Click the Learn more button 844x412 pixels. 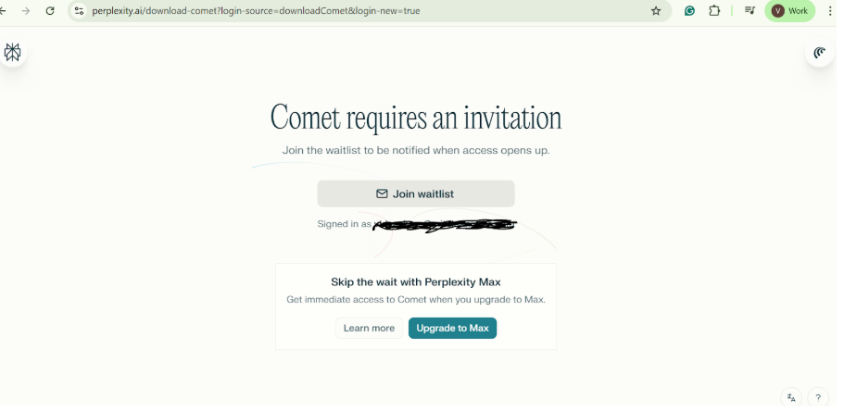369,328
